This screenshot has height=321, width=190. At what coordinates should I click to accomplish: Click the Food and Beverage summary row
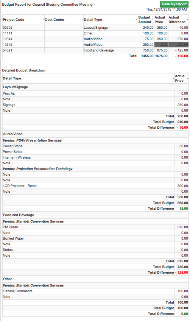tap(95, 50)
